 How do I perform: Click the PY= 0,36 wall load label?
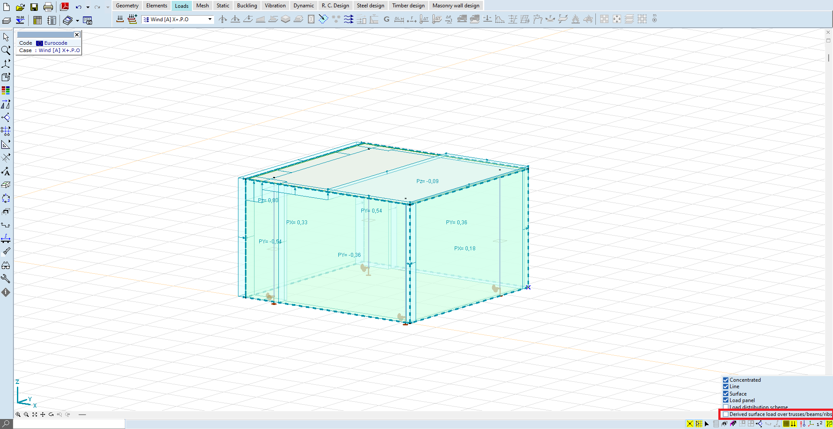pyautogui.click(x=456, y=223)
